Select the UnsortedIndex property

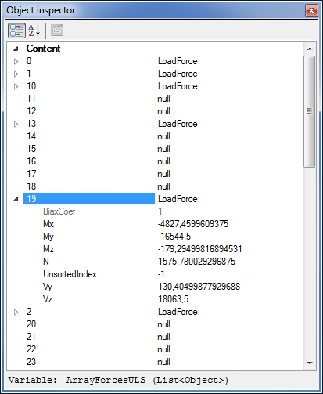[70, 274]
